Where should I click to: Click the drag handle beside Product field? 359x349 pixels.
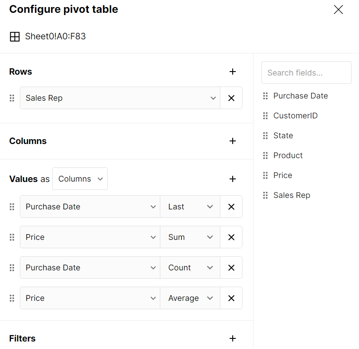point(265,155)
